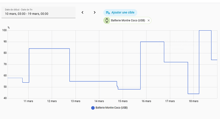Screen dimensions: 220x119
Task: Click the Date de début - Date de fin label
Action: click(19, 10)
